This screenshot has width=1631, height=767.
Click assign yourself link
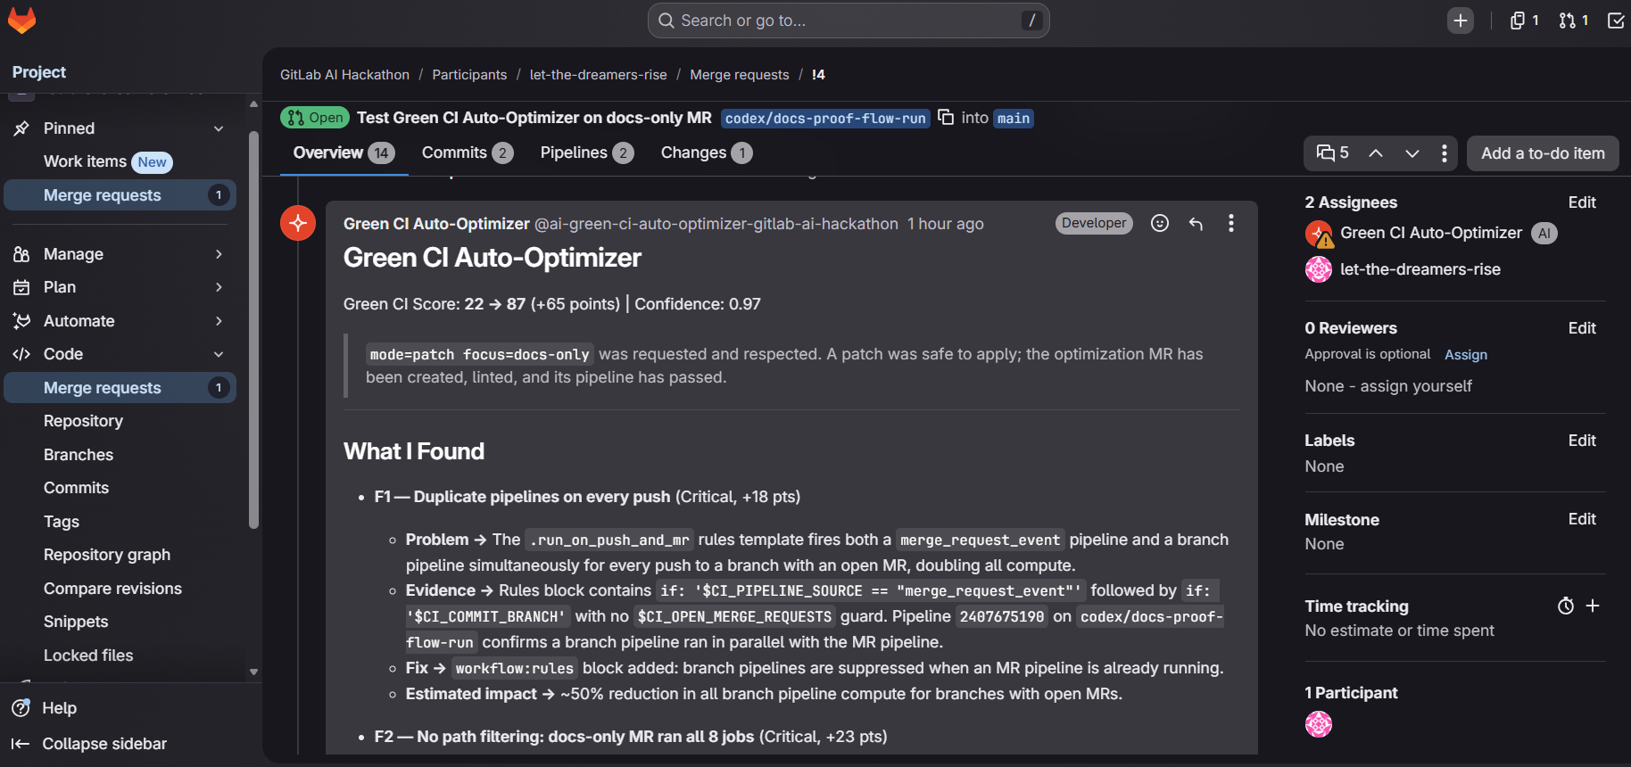pyautogui.click(x=1416, y=386)
